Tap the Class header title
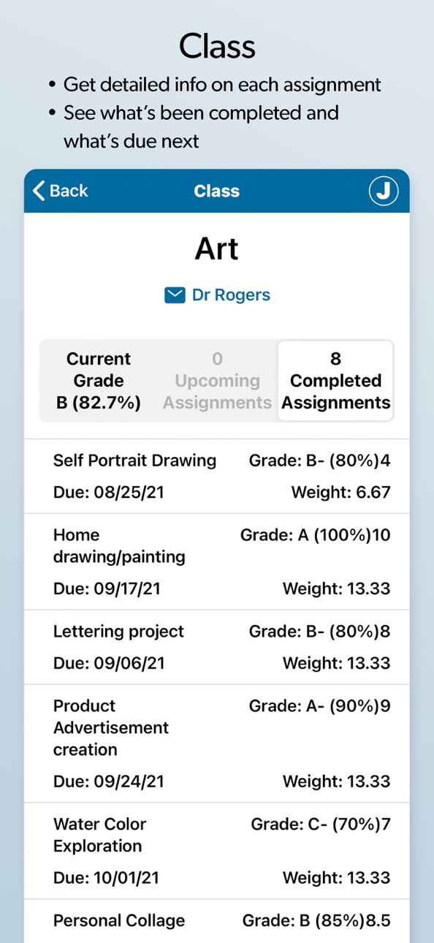This screenshot has height=943, width=434. tap(217, 191)
